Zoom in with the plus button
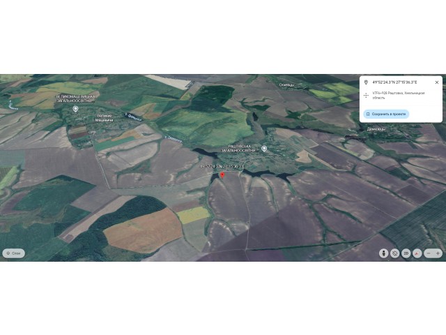 click(x=438, y=253)
